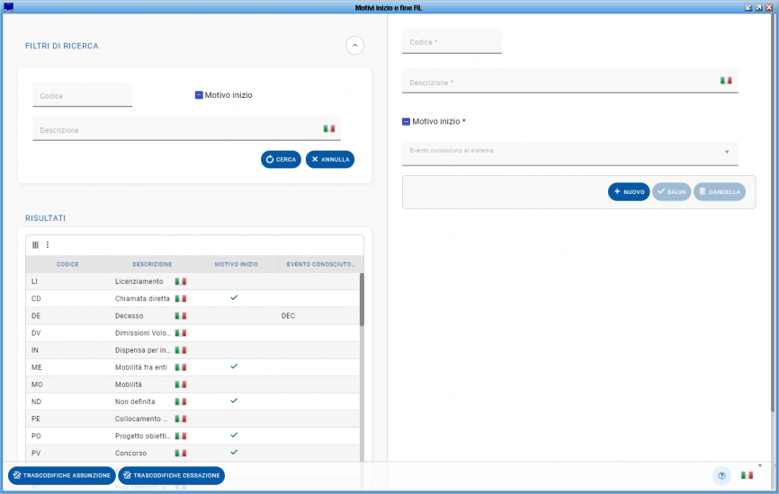Click the flag icon in the Decesso row

(180, 316)
